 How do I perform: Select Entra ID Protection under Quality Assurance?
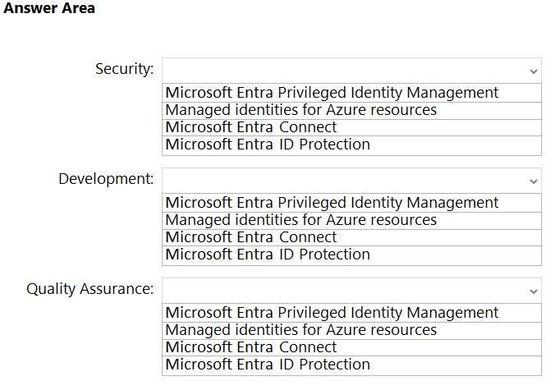pos(268,365)
